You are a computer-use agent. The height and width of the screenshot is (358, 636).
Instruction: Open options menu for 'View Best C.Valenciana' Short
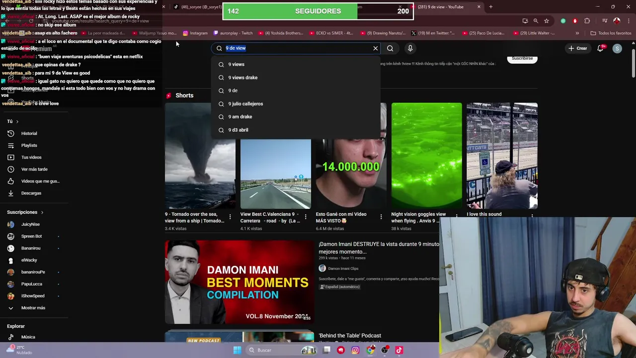coord(306,217)
